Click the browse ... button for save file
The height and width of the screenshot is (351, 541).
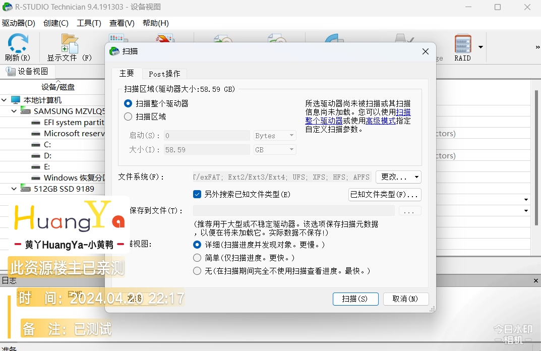[x=410, y=210]
